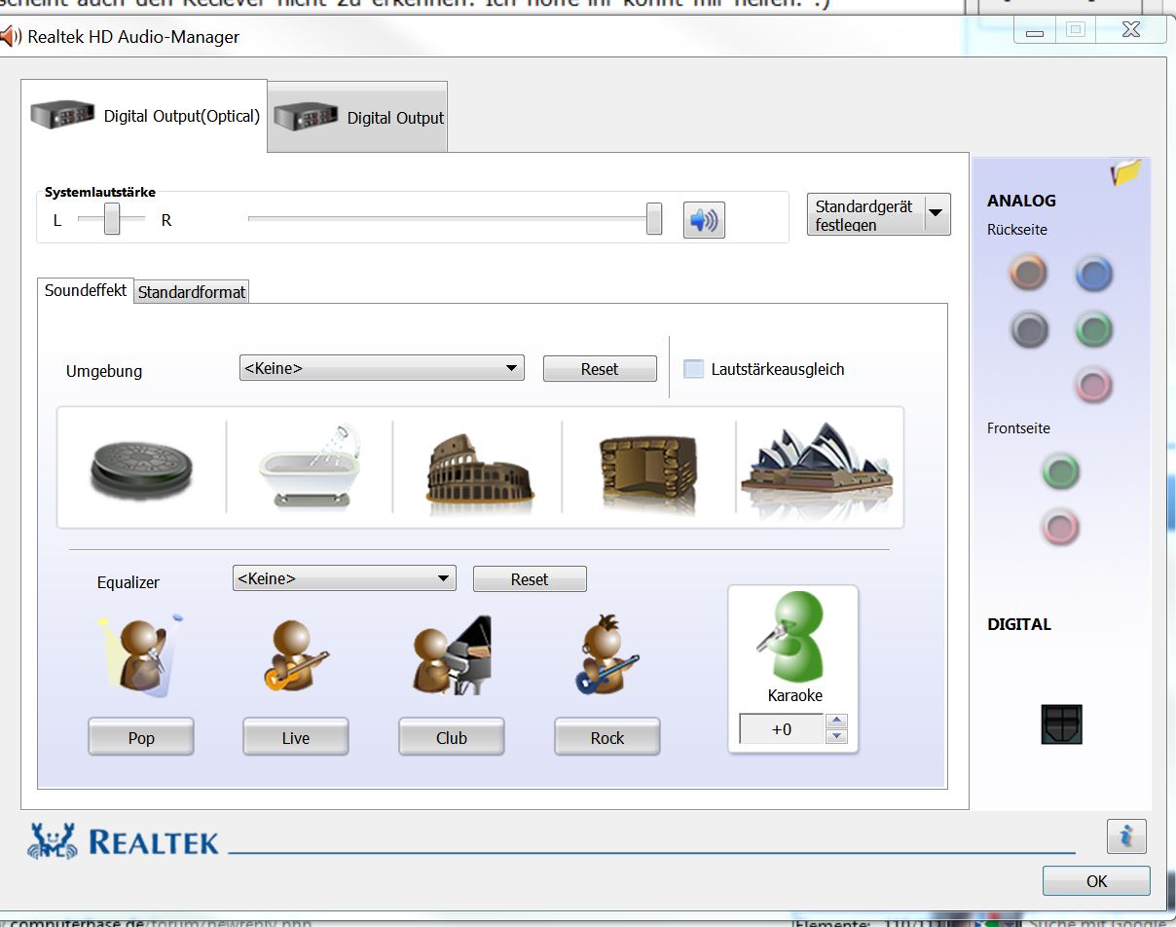This screenshot has width=1176, height=927.
Task: Open the Equalizer preset dropdown
Action: (x=345, y=578)
